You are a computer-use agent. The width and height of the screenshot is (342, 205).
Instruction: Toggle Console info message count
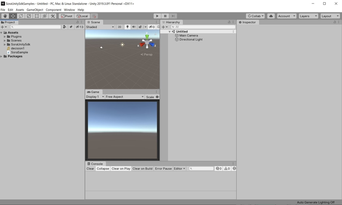(x=219, y=169)
